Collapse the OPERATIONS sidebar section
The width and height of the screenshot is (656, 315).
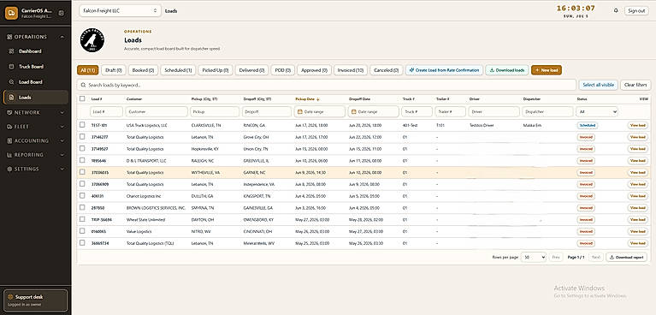36,37
